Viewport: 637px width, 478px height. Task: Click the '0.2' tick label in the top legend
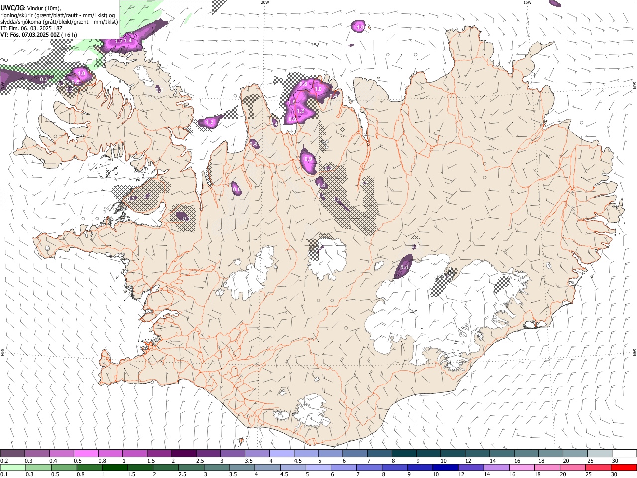click(x=4, y=461)
